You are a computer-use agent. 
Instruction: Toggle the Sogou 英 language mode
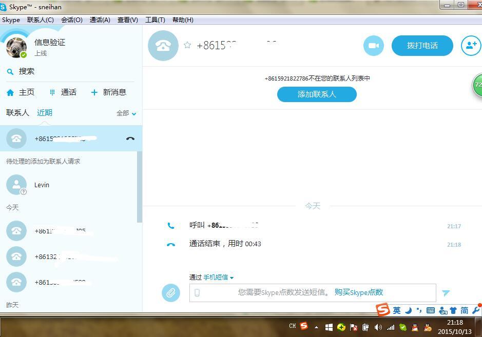click(x=397, y=310)
